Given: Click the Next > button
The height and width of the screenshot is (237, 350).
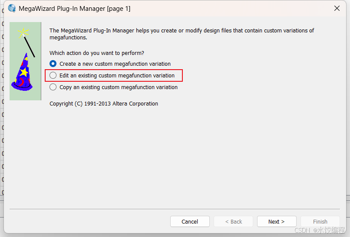Looking at the screenshot, I should [x=277, y=221].
